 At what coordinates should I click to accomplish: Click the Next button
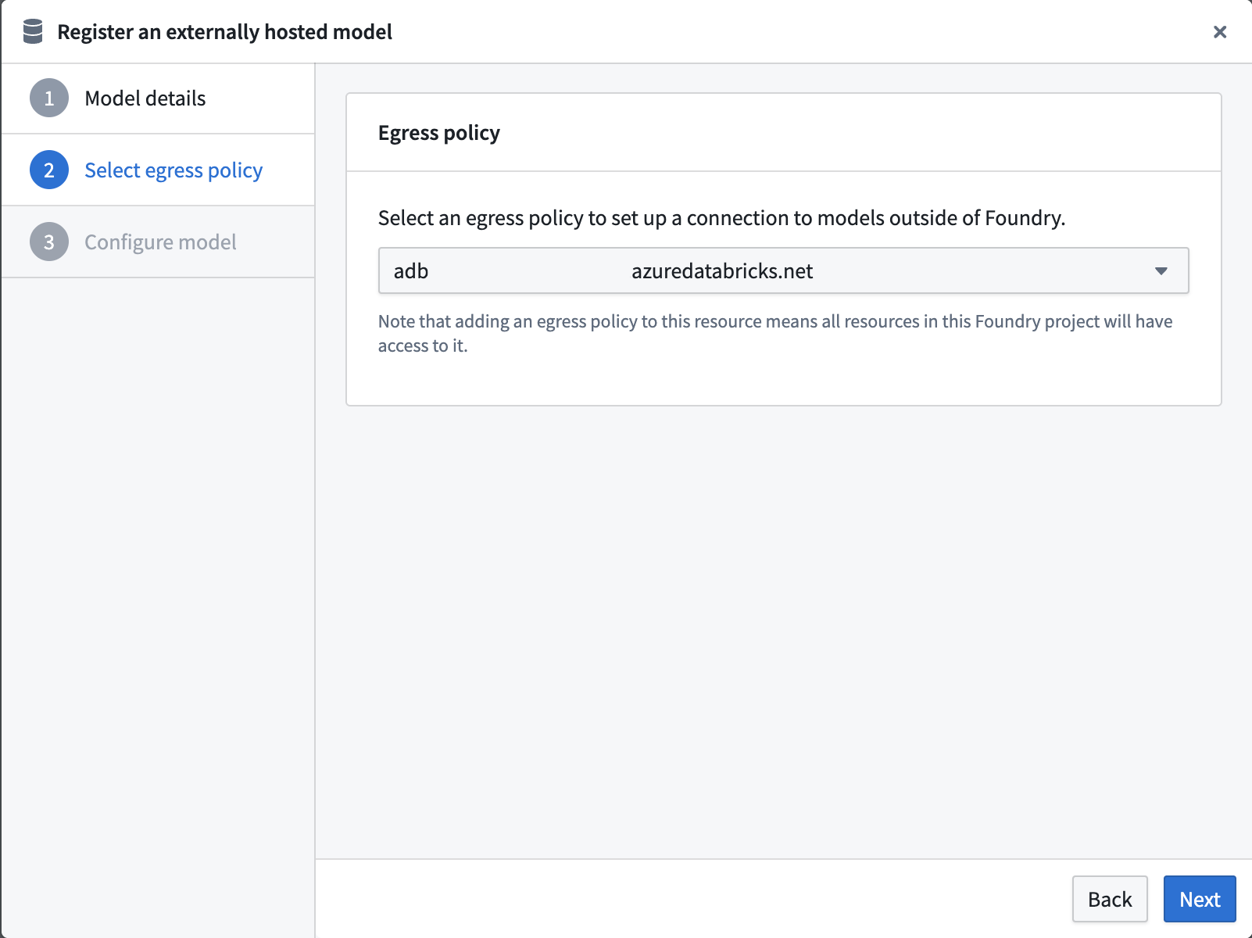[1199, 899]
